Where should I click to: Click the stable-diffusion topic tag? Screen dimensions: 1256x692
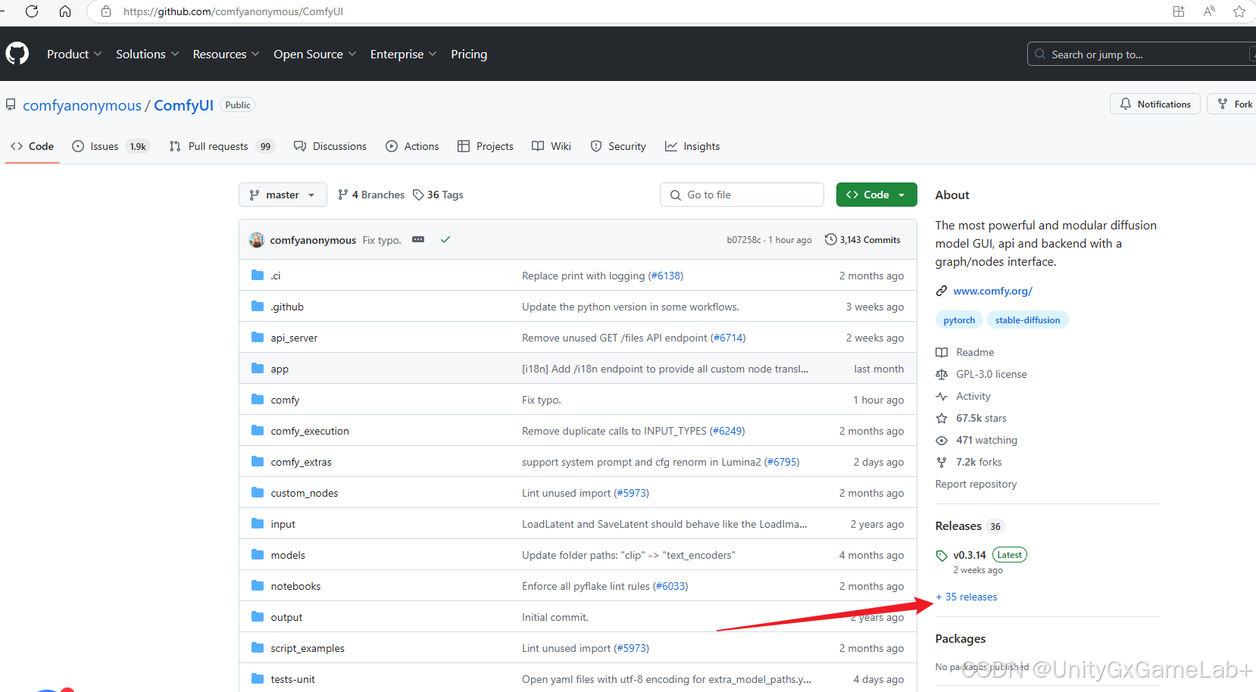pos(1027,320)
